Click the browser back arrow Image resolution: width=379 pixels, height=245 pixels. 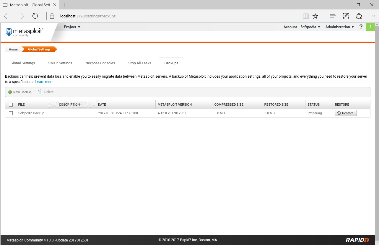[x=7, y=16]
